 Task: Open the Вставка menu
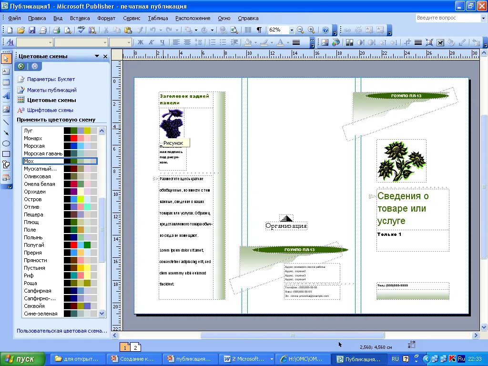tap(80, 18)
